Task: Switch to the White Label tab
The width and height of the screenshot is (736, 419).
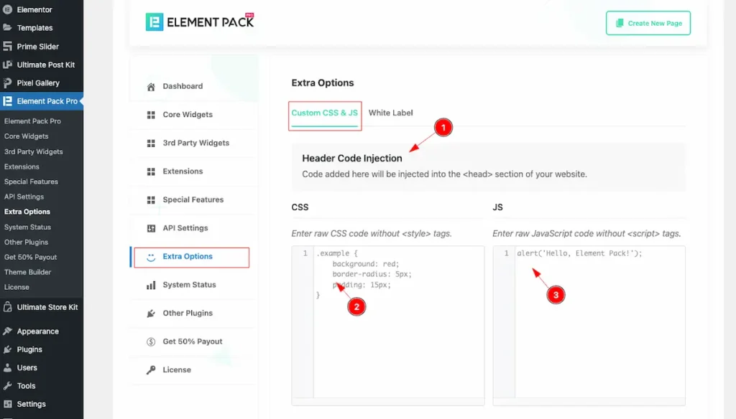Action: coord(390,113)
